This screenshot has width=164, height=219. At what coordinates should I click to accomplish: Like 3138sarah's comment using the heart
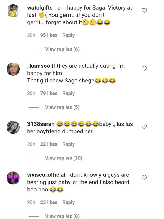coord(144,127)
